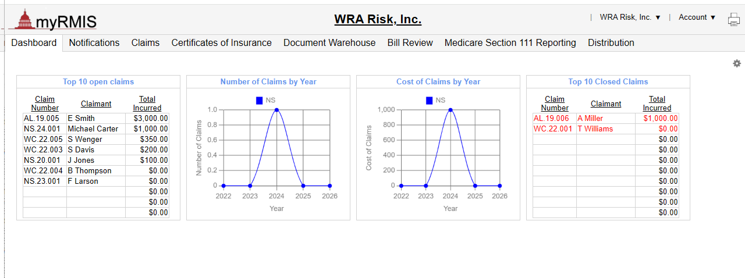
Task: Click the 2024 data point in Number of Claims chart
Action: coord(276,109)
